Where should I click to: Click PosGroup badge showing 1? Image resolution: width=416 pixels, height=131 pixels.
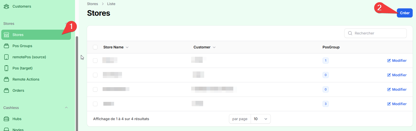click(325, 61)
